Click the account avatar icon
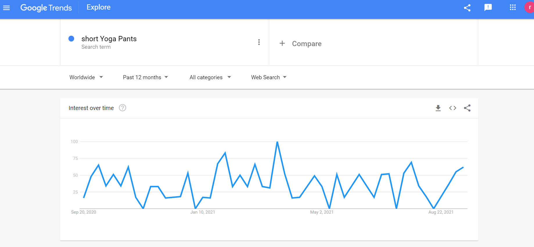This screenshot has height=247, width=534. 529,8
